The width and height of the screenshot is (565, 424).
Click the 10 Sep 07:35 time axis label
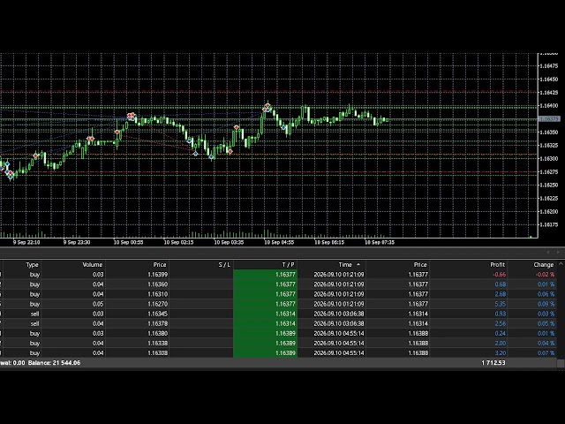380,242
